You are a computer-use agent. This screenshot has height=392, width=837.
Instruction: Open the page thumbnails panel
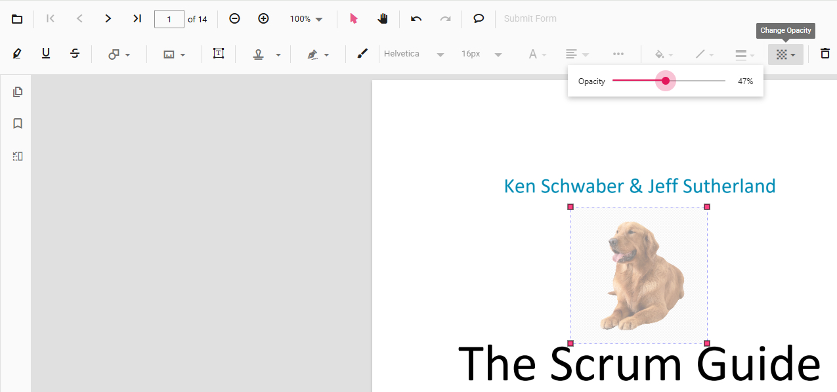pos(18,92)
